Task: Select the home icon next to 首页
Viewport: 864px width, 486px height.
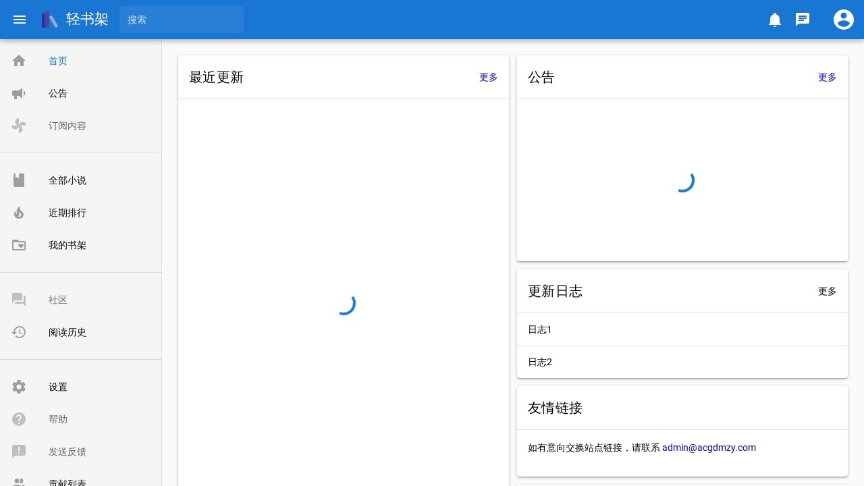Action: [19, 61]
